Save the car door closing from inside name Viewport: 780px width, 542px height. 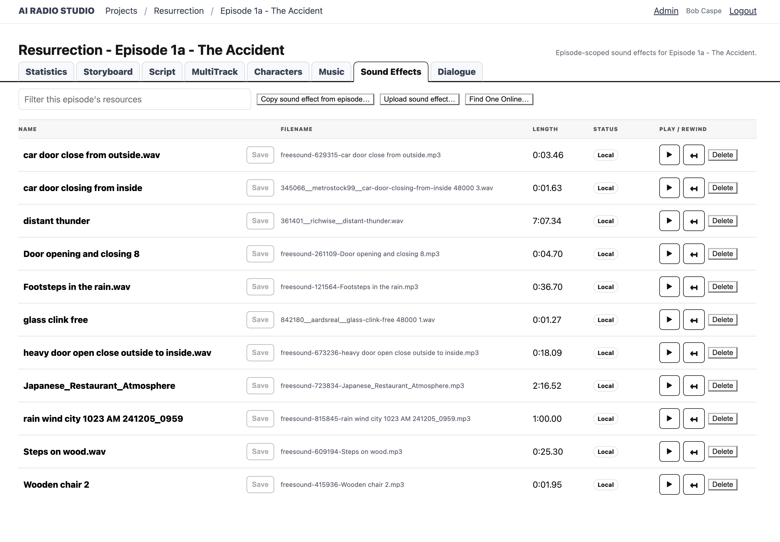260,188
